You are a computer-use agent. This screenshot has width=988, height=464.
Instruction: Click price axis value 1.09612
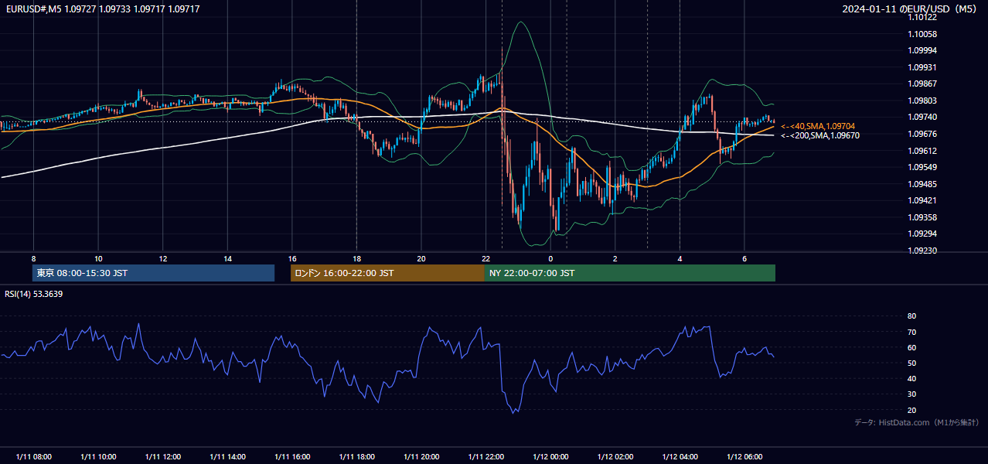click(922, 151)
